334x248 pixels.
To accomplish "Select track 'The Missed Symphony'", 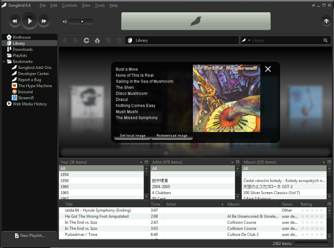I will [x=137, y=117].
